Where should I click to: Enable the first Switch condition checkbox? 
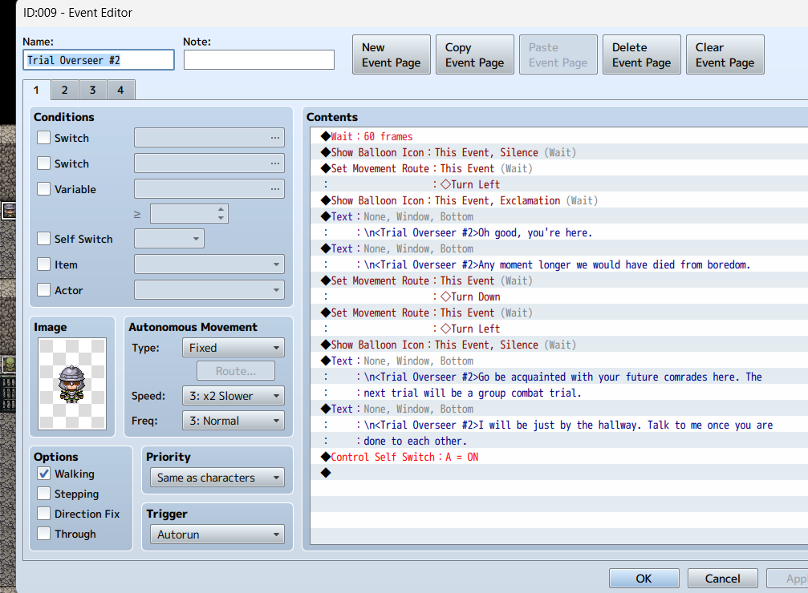44,138
